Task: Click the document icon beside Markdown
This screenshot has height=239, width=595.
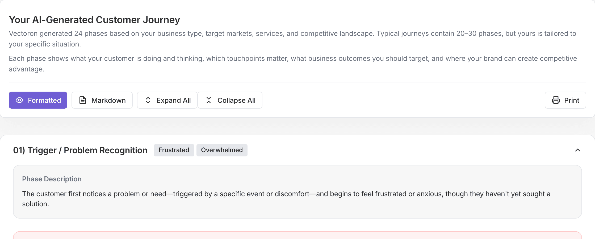Action: pos(83,100)
